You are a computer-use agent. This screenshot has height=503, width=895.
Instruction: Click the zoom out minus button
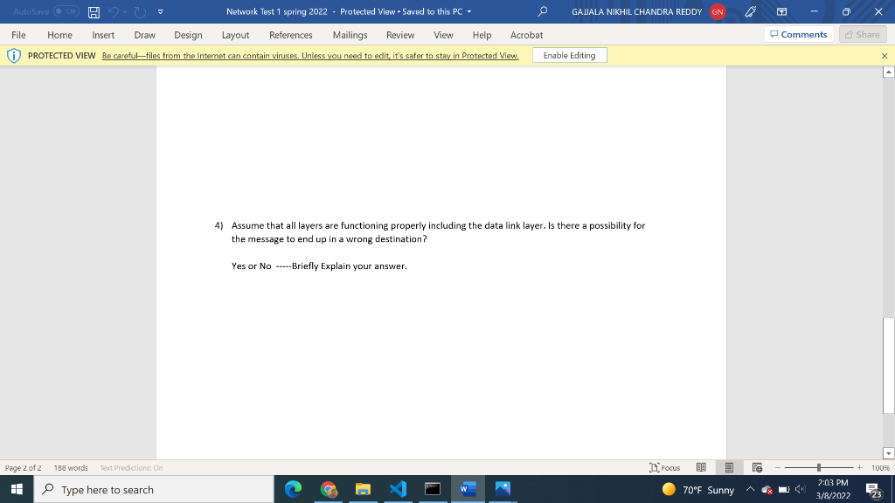coord(777,468)
